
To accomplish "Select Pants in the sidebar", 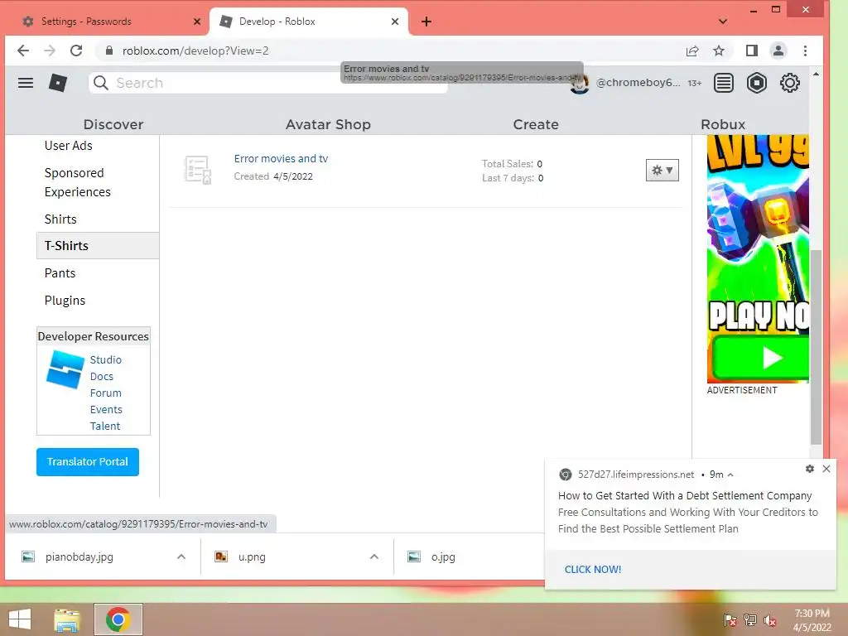I will 60,273.
